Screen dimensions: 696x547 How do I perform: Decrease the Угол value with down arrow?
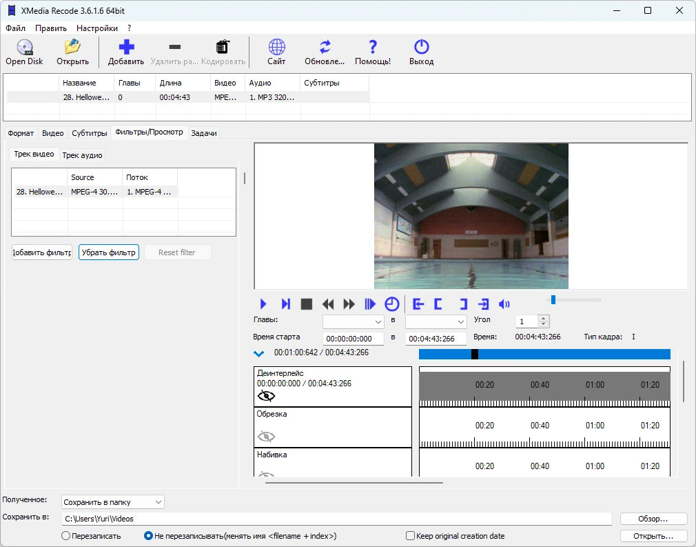[543, 324]
